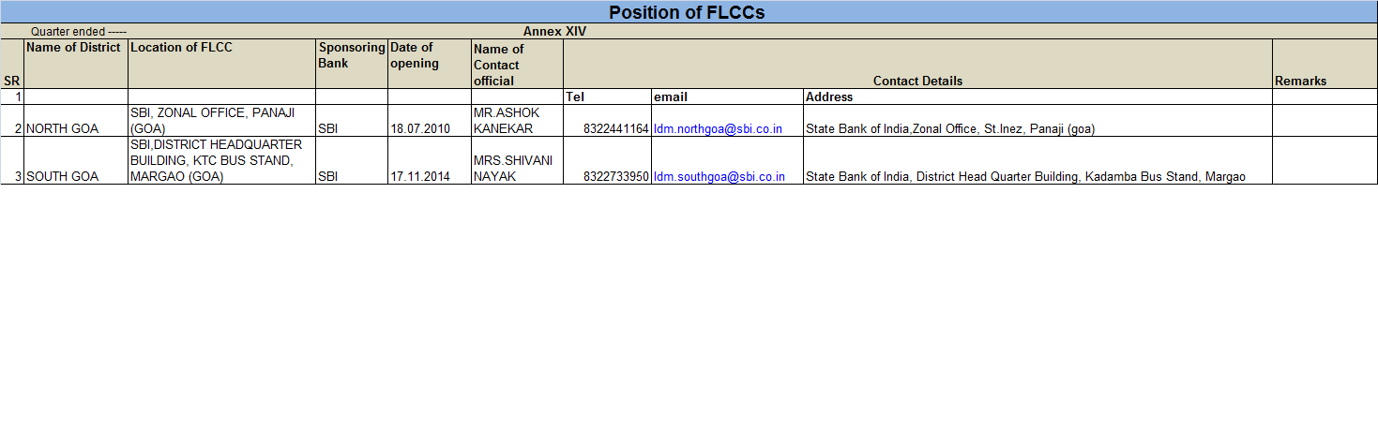Click telephone number 8322441164
Image resolution: width=1378 pixels, height=431 pixels.
pos(615,129)
